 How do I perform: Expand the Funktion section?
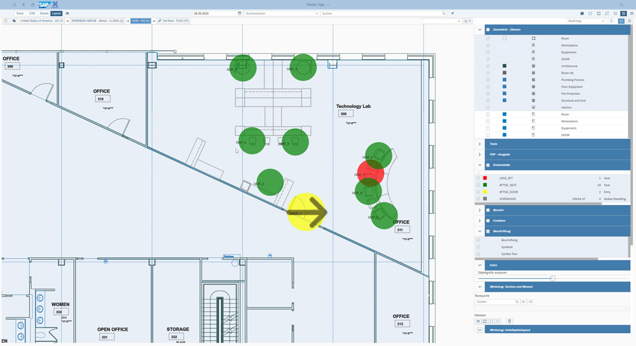480,221
